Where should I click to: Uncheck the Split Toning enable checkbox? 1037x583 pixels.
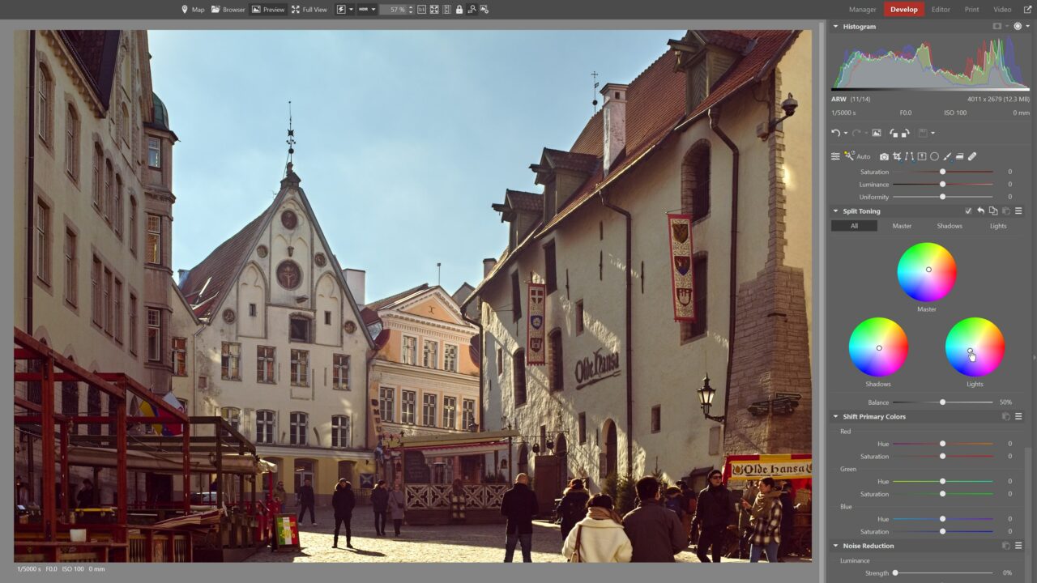point(968,211)
